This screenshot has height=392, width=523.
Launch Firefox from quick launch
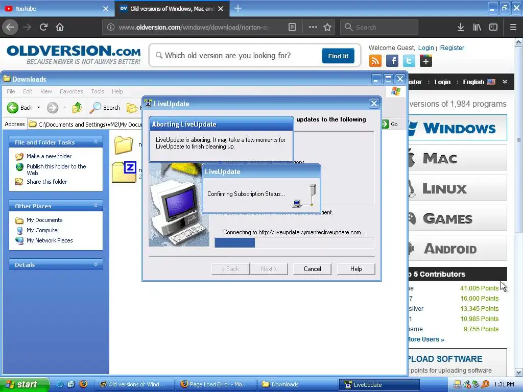click(83, 384)
